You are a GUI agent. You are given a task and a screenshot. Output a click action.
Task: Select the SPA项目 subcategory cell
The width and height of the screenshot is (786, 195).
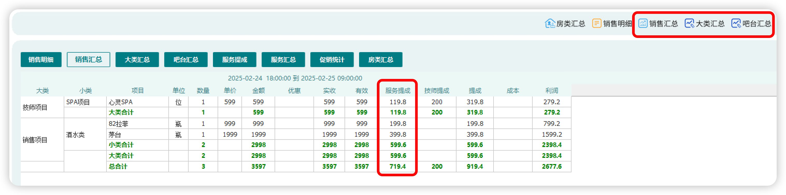pos(85,102)
